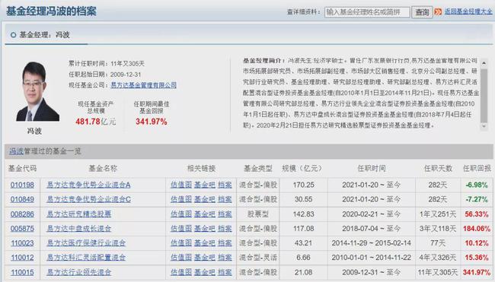
Task: Open 易方达医疗保健行业混合 fund page
Action: tap(86, 243)
